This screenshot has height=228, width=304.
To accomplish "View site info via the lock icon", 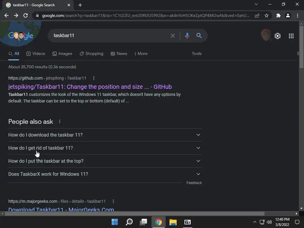I will coord(37,15).
